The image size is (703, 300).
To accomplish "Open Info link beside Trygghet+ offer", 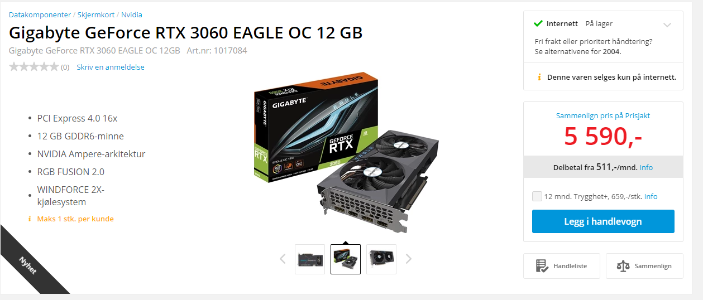I will click(x=651, y=196).
